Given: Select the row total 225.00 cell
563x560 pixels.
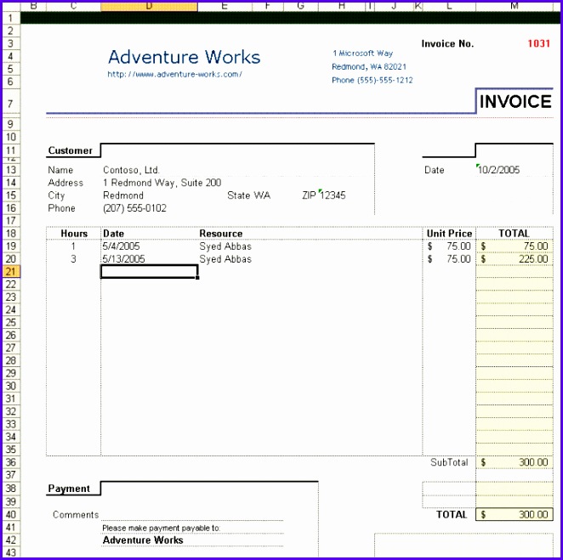Looking at the screenshot, I should pos(515,259).
